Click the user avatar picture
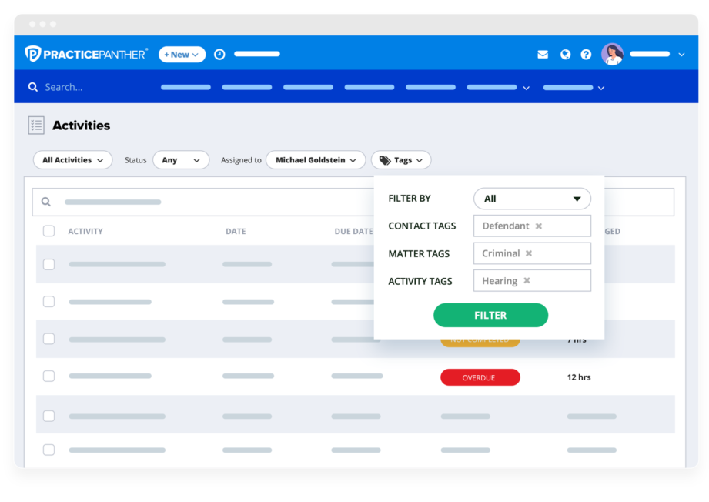This screenshot has height=502, width=709. pos(612,54)
